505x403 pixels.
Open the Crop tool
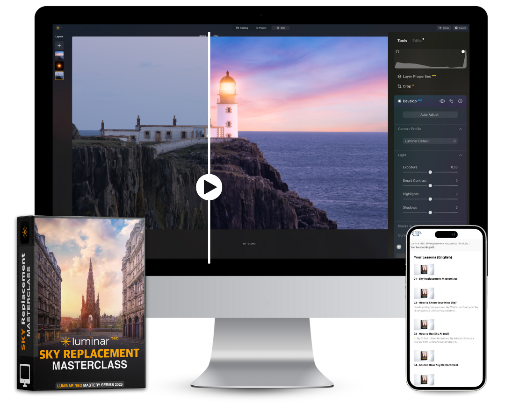pos(405,86)
